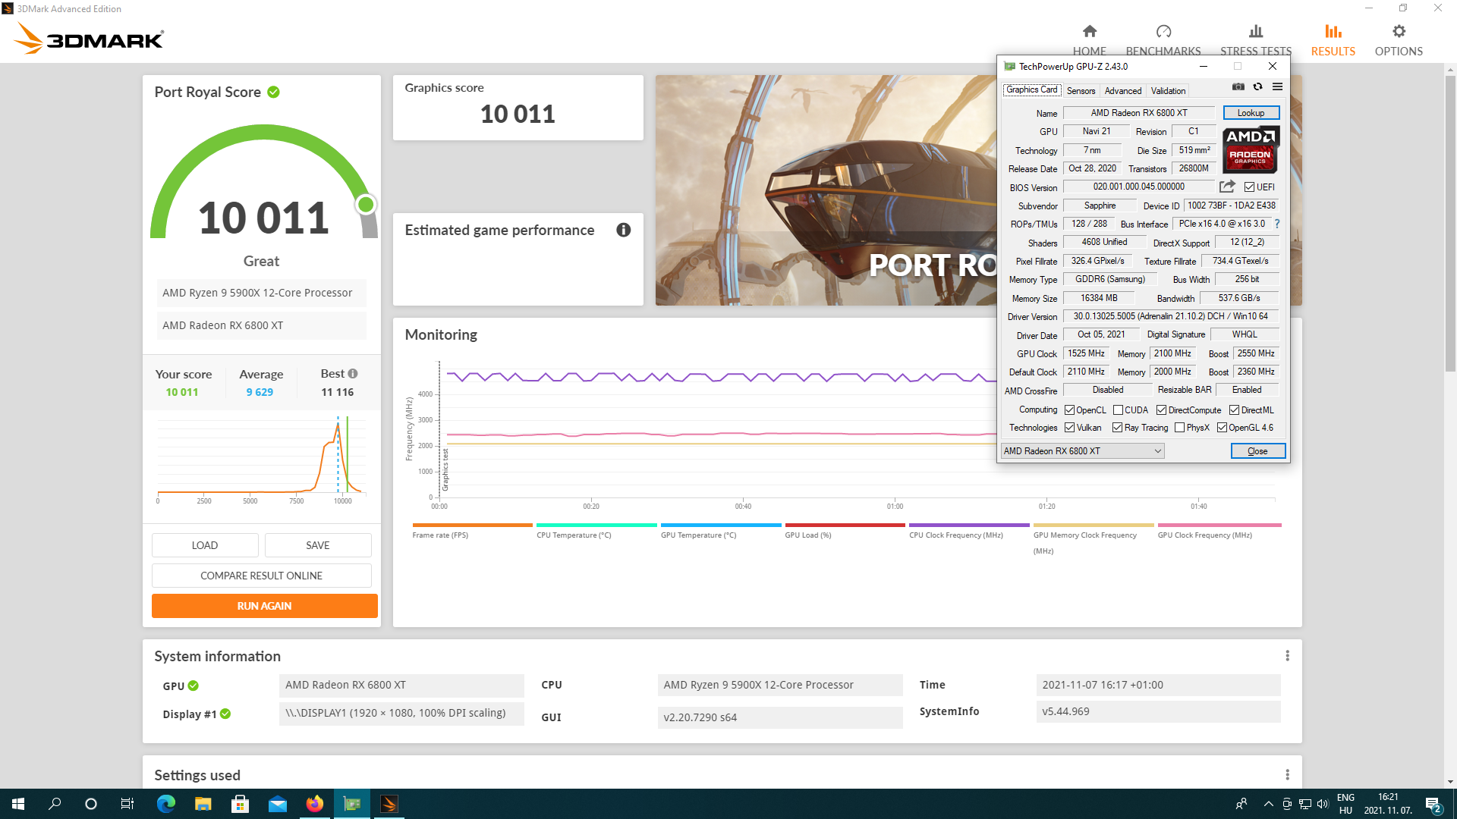The image size is (1457, 819).
Task: Switch to the GPU-Z Validation tab
Action: [1168, 91]
